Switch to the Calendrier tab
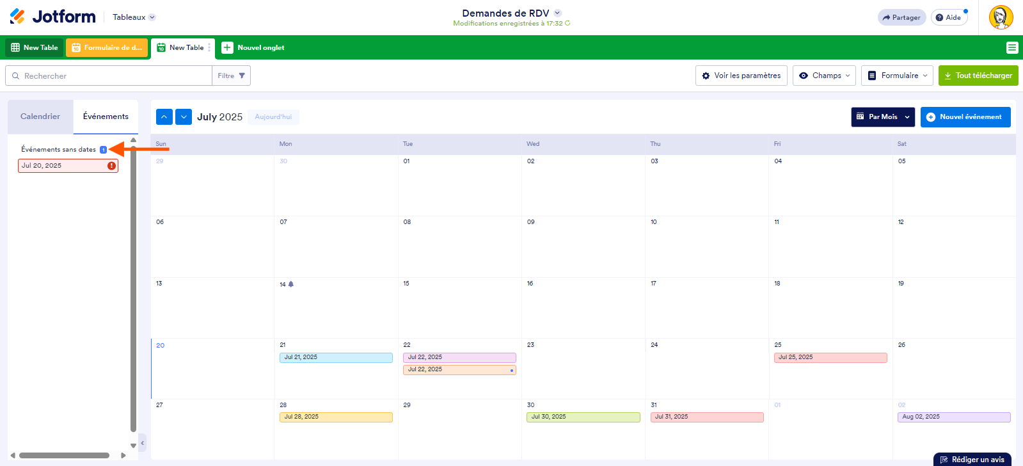The width and height of the screenshot is (1023, 466). [x=40, y=116]
